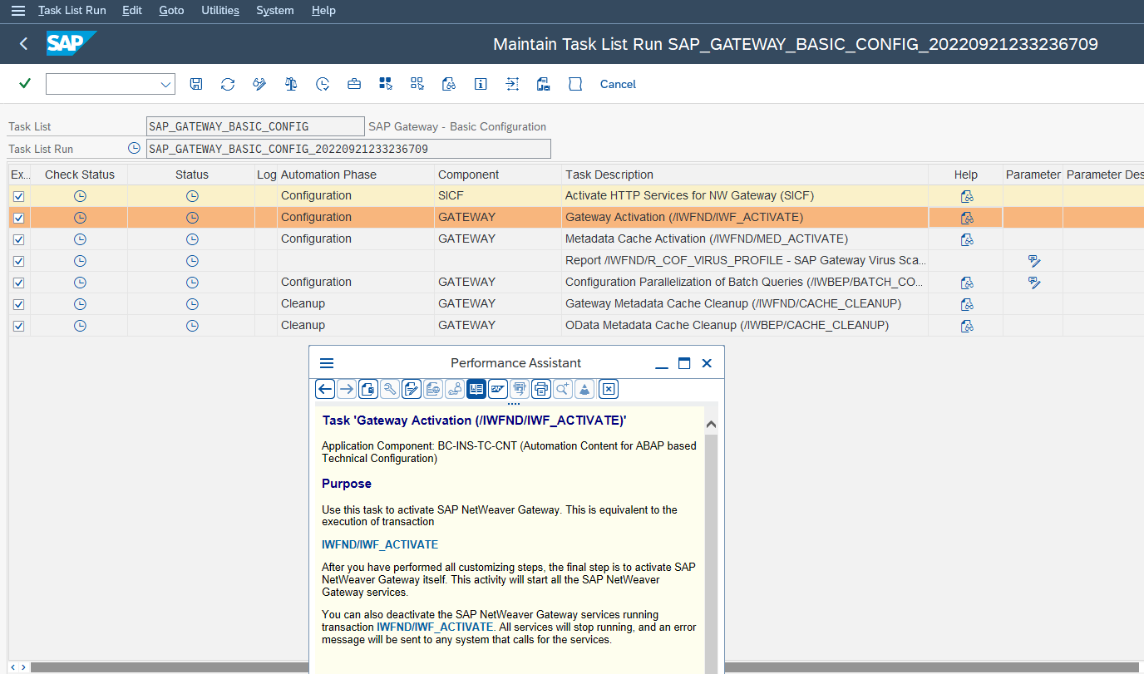Edit parameters for Configuration Parallelization of Batch Queries
Viewport: 1144px width, 674px height.
pyautogui.click(x=1034, y=283)
